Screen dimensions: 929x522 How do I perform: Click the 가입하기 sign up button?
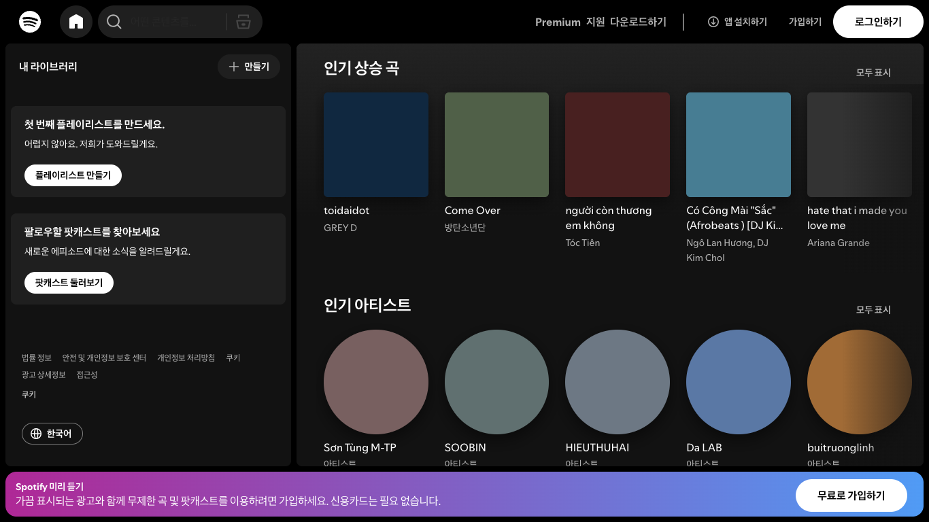[x=805, y=22]
